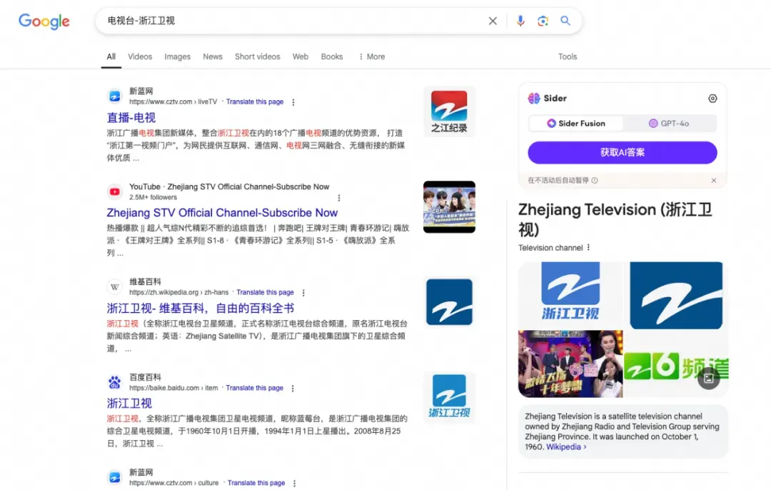Image resolution: width=771 pixels, height=490 pixels.
Task: Click the Zhejiang Television panel title
Action: (x=615, y=219)
